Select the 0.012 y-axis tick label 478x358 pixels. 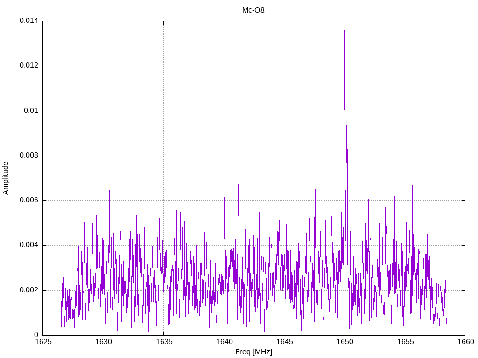[28, 66]
